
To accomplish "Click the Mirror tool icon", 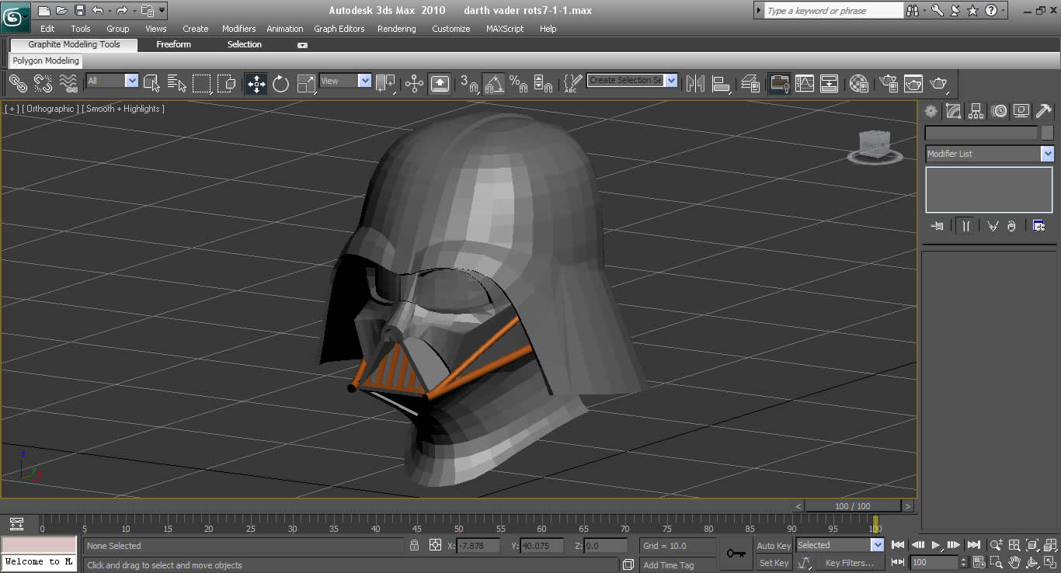I will [x=695, y=83].
